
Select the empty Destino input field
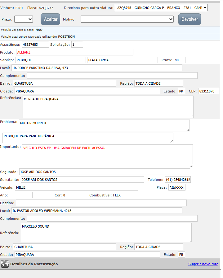point(101,203)
